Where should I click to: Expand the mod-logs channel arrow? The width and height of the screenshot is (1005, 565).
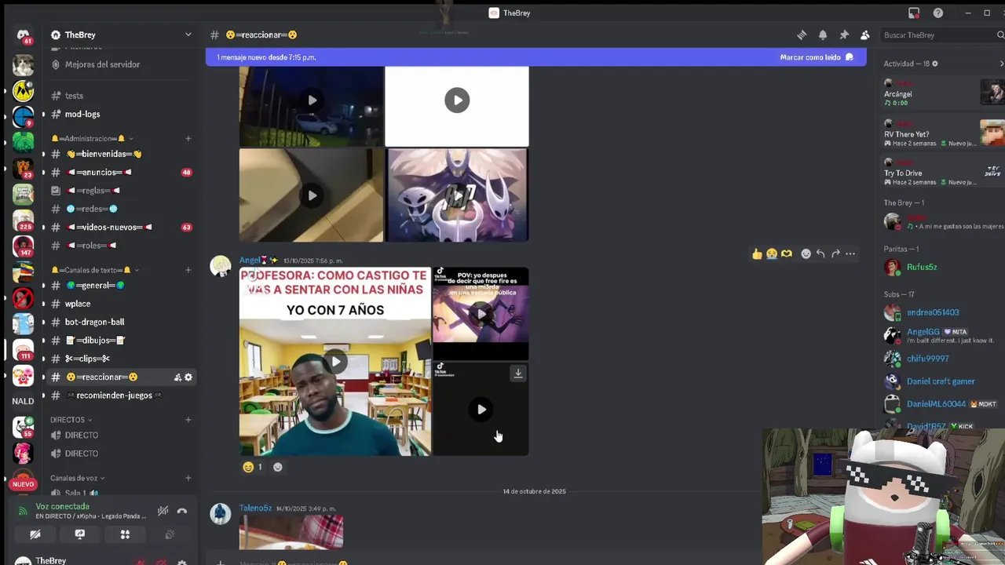tap(43, 114)
